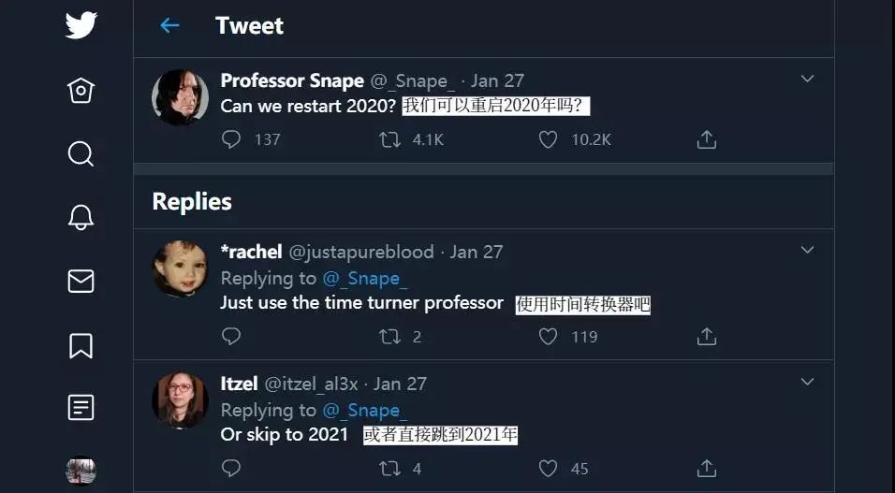Retweet Professor Snape's tweet

[x=389, y=139]
